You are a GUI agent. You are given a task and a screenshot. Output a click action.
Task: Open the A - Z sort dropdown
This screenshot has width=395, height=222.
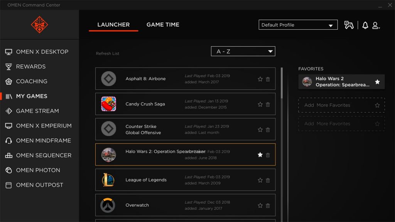(243, 51)
